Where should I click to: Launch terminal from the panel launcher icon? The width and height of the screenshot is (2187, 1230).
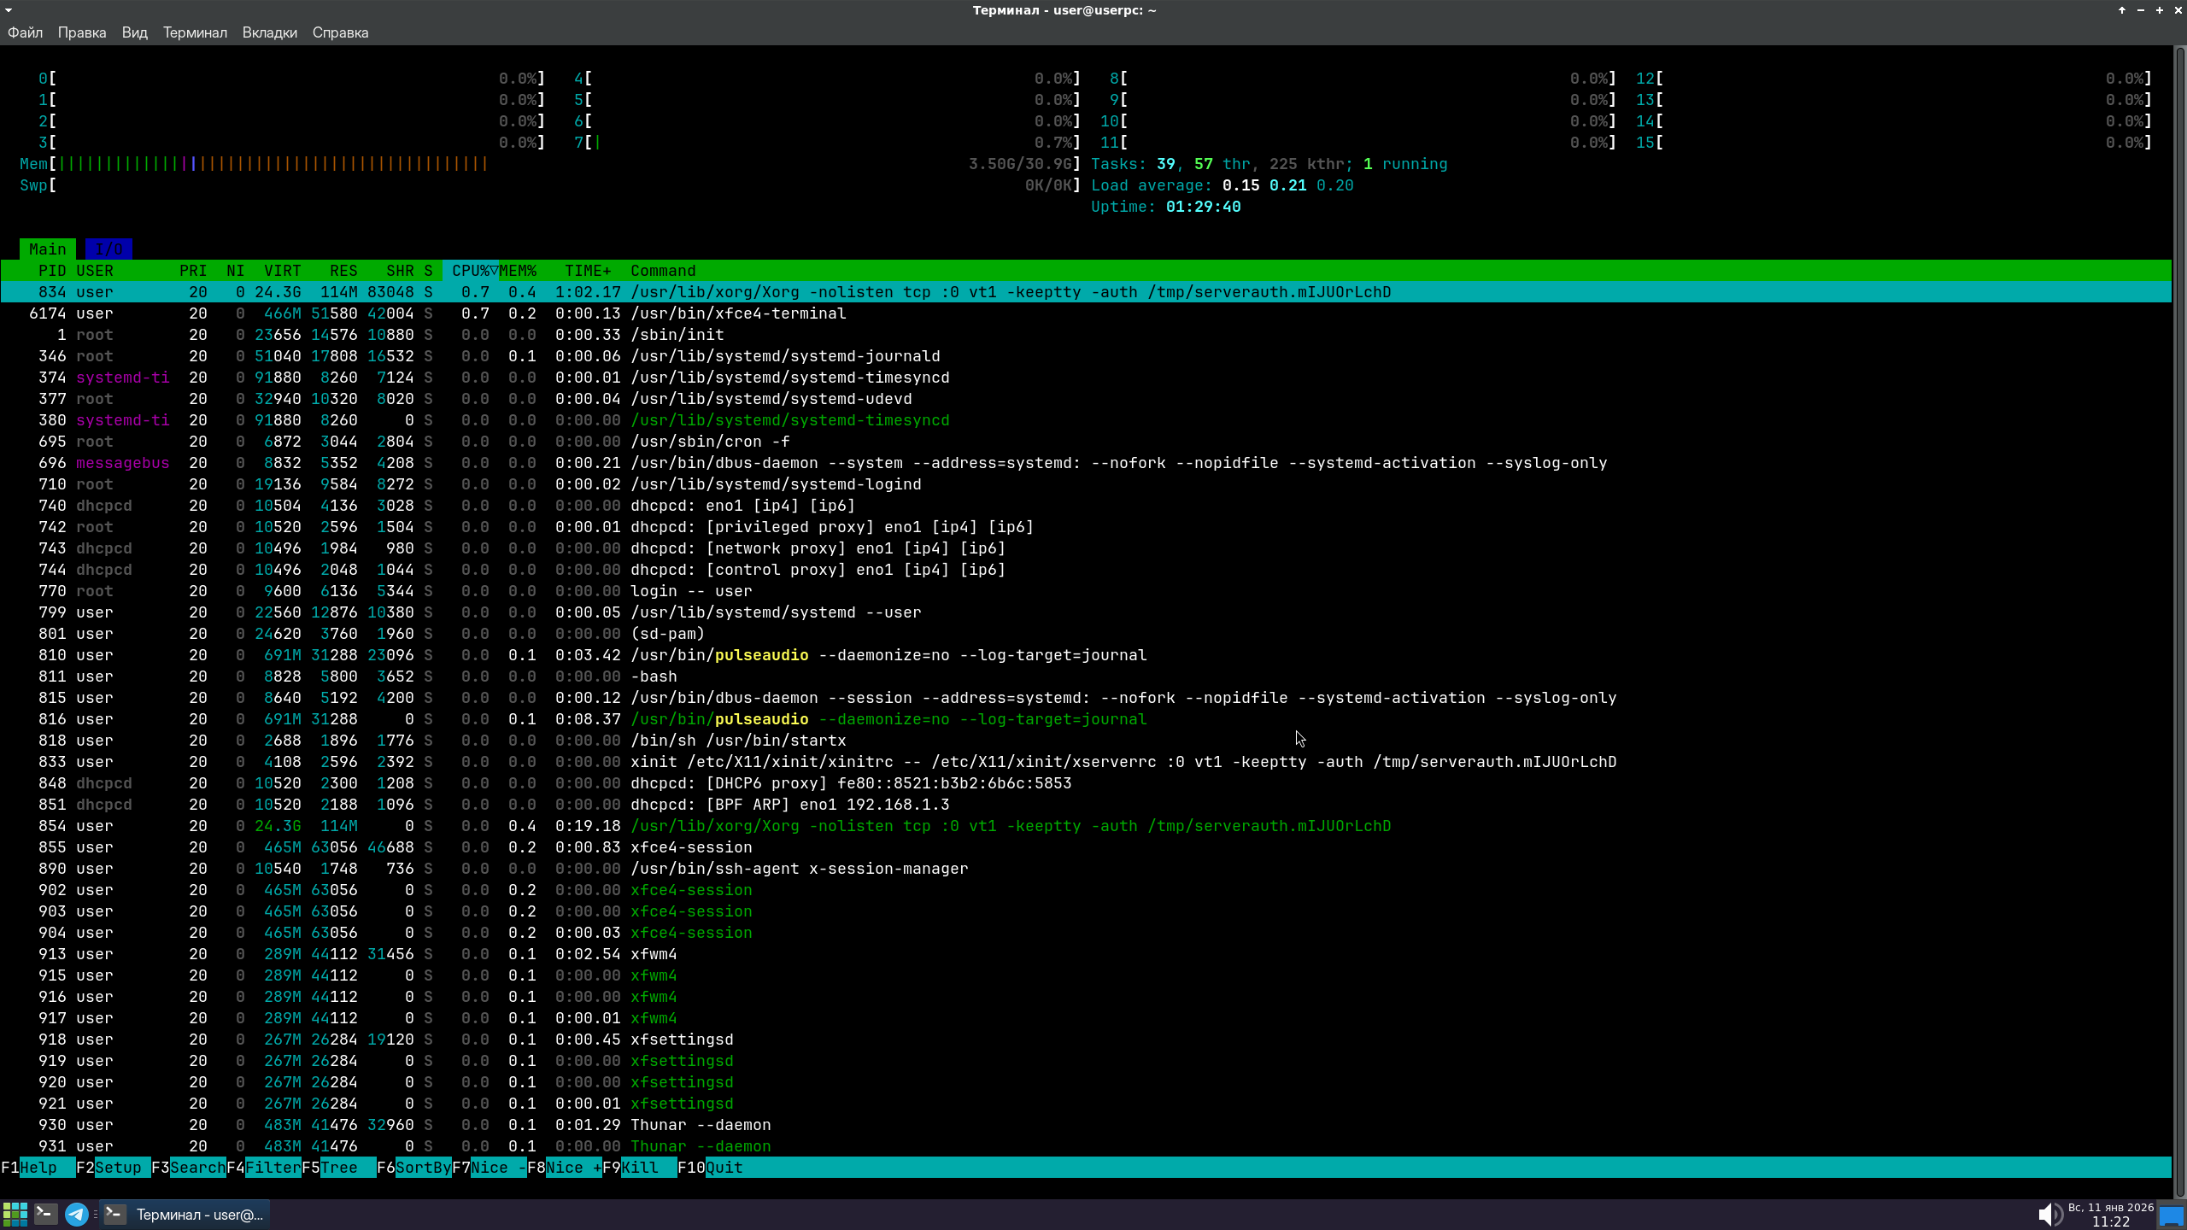(46, 1214)
